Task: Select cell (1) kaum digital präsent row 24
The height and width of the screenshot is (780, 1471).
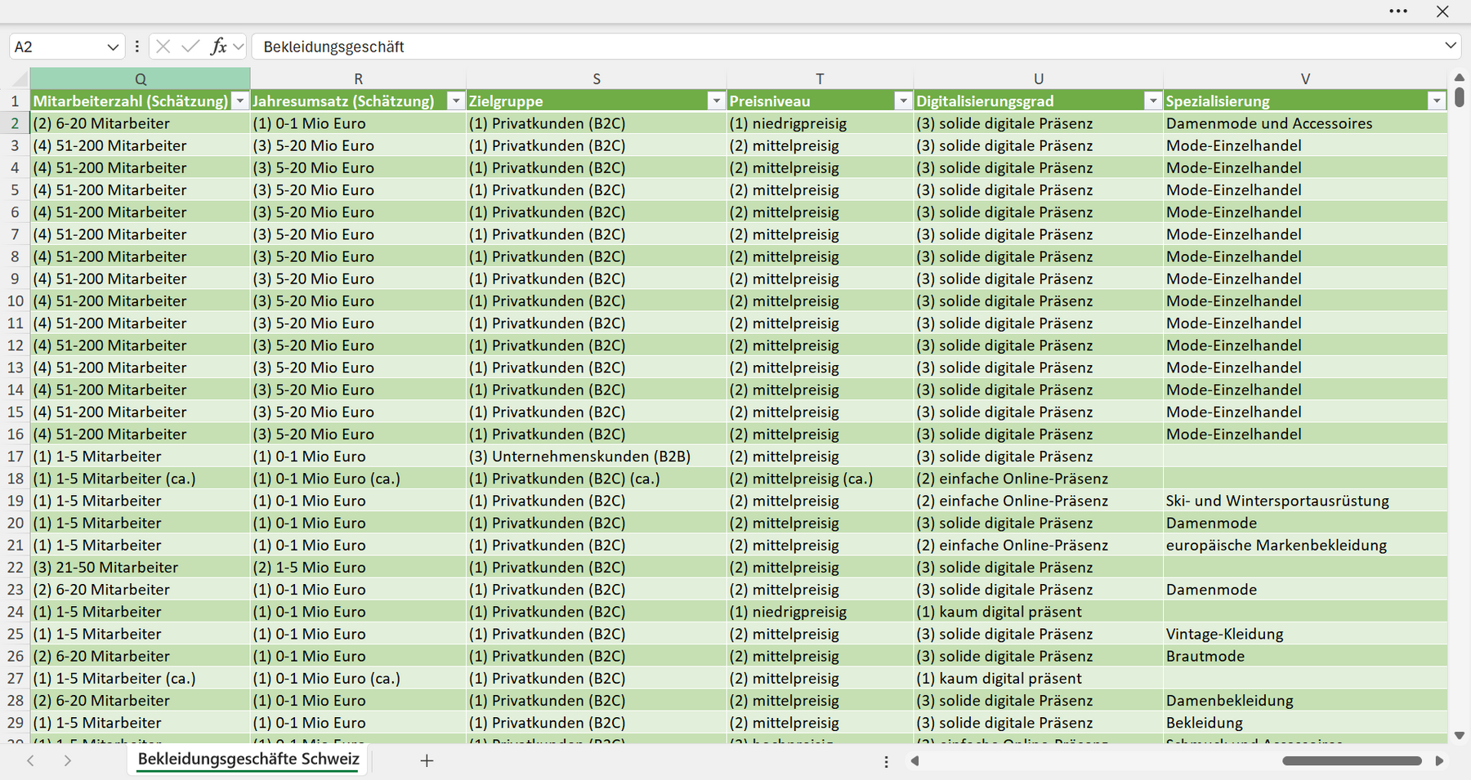Action: (1039, 612)
